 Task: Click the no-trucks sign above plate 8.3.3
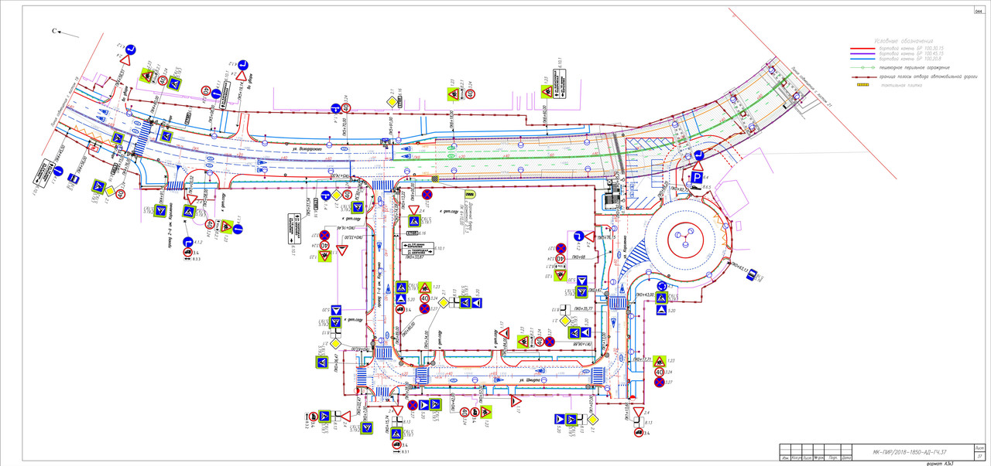(187, 252)
